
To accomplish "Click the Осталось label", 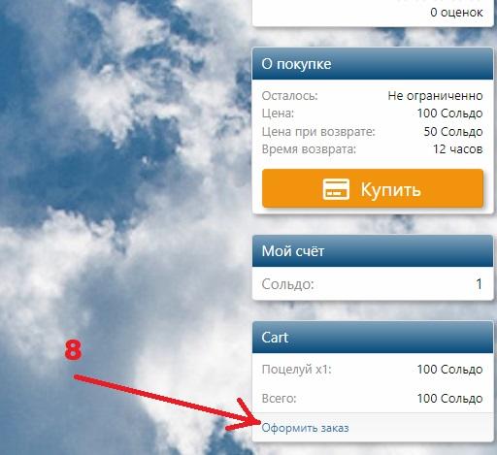I will [x=290, y=95].
